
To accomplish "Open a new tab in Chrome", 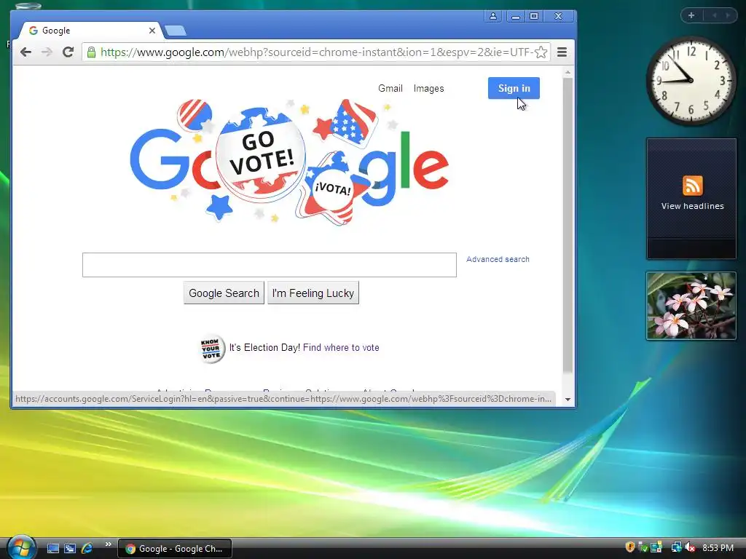I will [x=176, y=31].
